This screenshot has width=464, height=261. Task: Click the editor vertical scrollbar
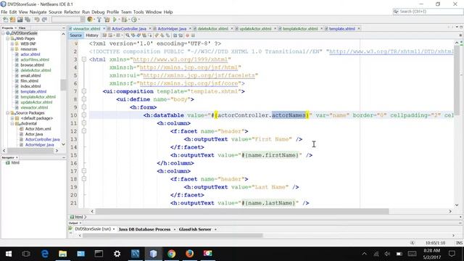[x=457, y=80]
